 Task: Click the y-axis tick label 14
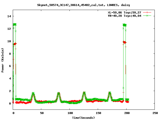[x=9, y=16]
